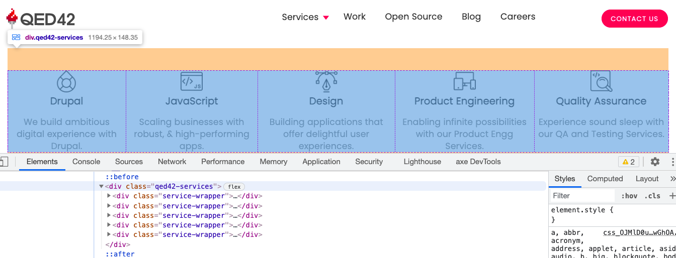
Task: Select the ::after pseudo-element node
Action: click(120, 254)
